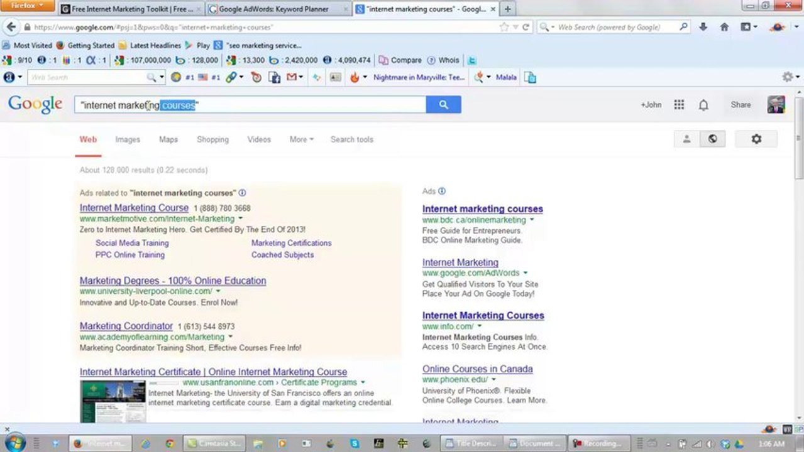This screenshot has width=804, height=452.
Task: Reload the page with refresh icon
Action: click(526, 27)
